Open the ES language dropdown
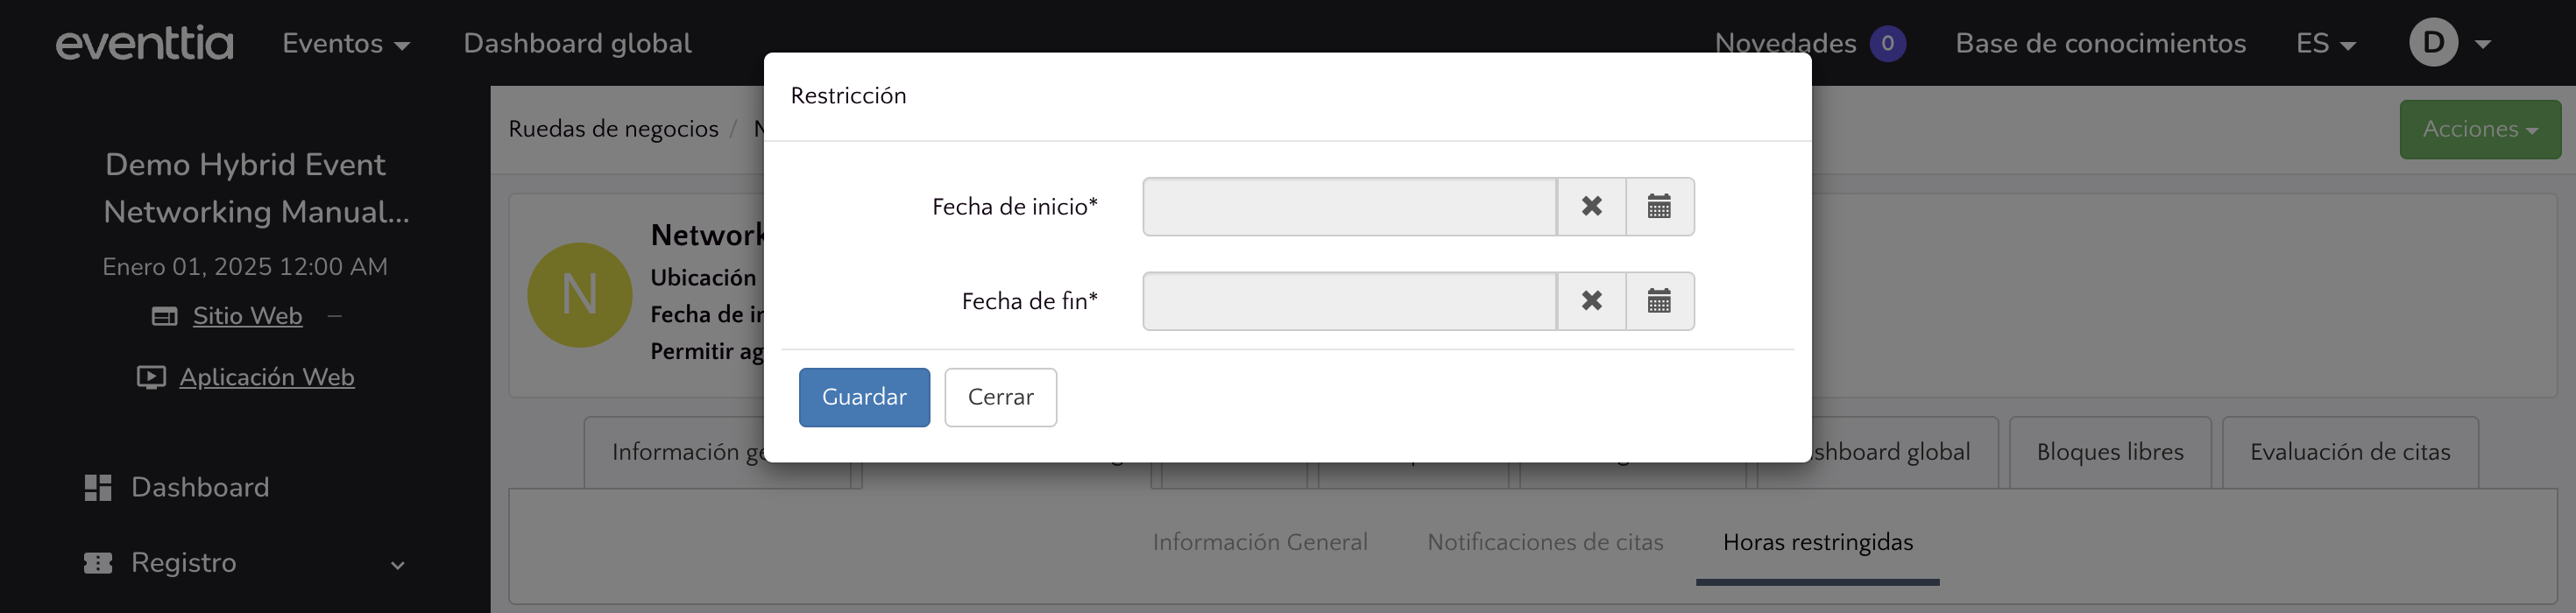2576x613 pixels. (x=2325, y=43)
